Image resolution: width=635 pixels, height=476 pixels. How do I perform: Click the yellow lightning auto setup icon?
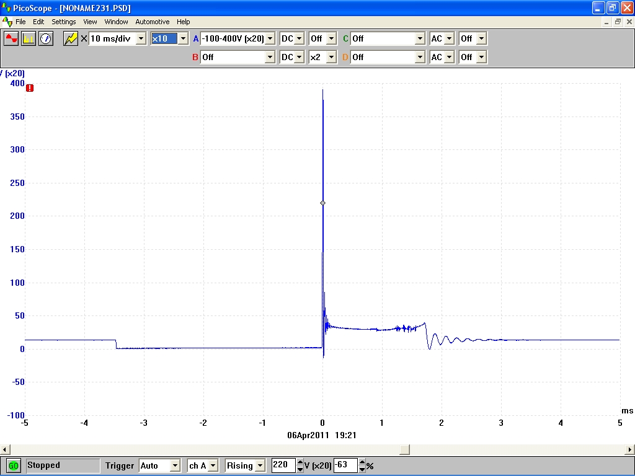pos(71,38)
